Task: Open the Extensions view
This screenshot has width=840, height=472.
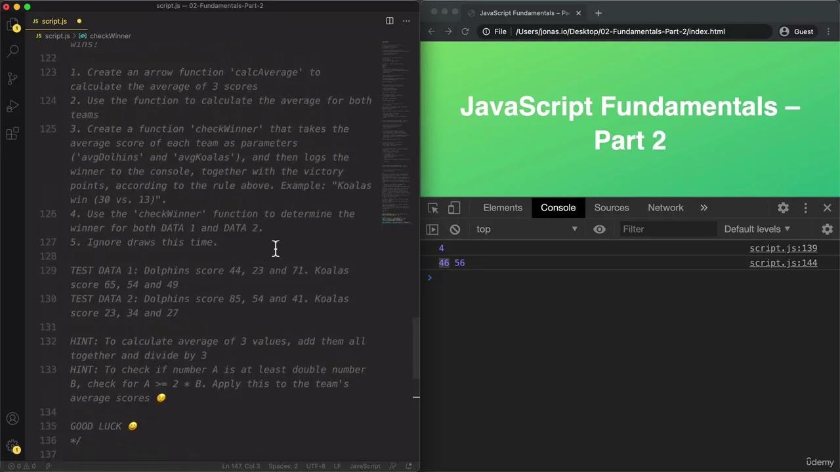Action: [12, 134]
